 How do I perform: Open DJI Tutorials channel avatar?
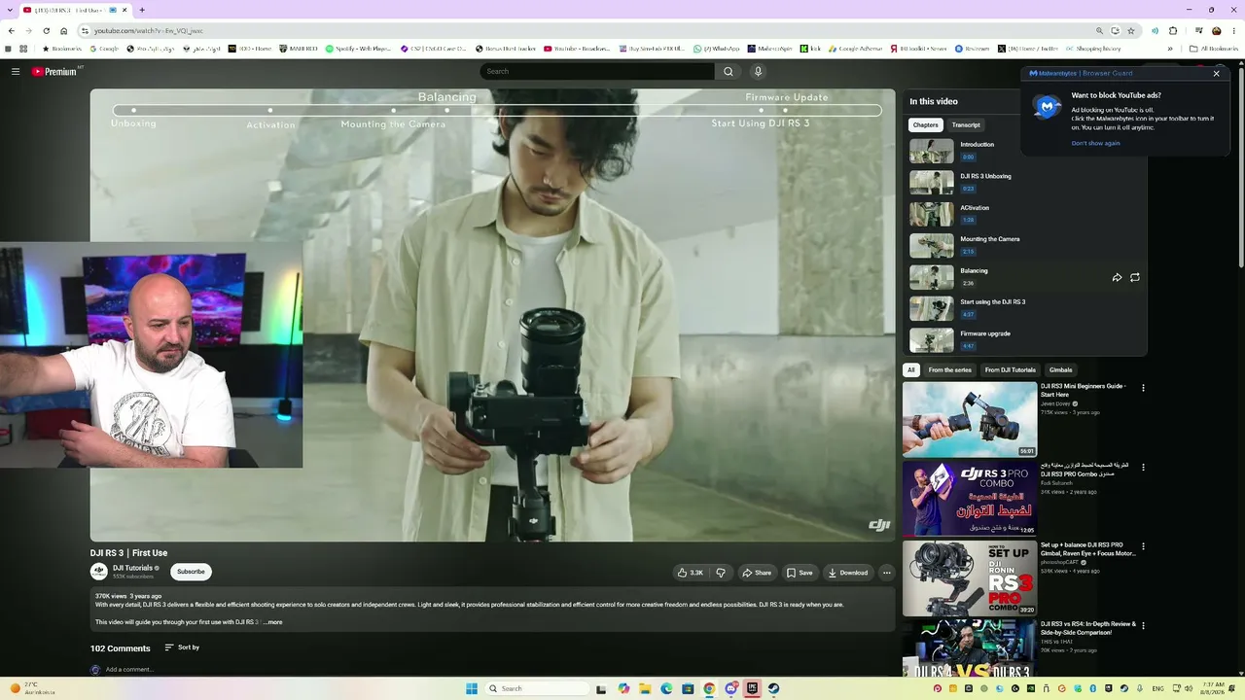99,572
